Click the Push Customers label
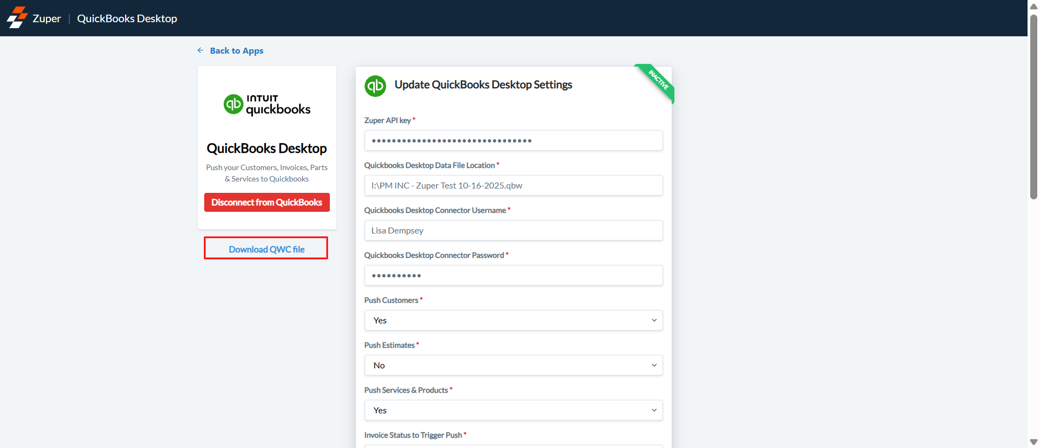Image resolution: width=1040 pixels, height=448 pixels. (x=391, y=300)
